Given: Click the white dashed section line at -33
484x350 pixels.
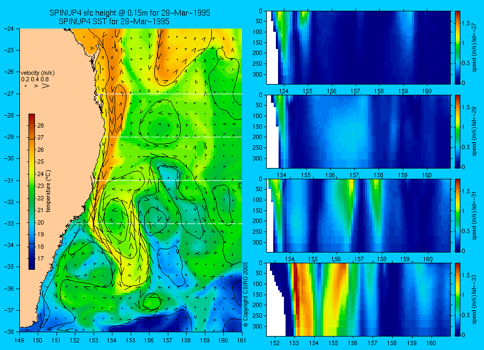Looking at the screenshot, I should coord(159,223).
